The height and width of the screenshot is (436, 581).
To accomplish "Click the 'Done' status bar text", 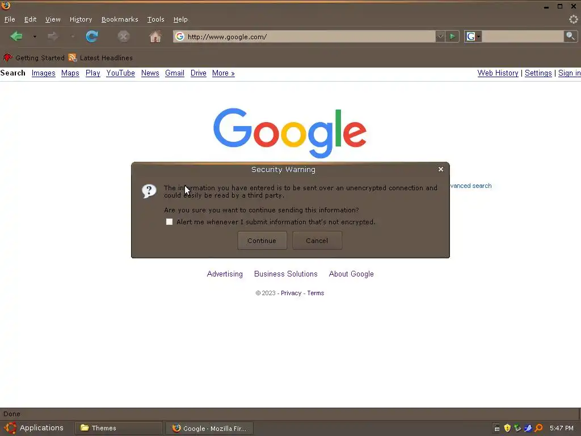I will (x=12, y=414).
